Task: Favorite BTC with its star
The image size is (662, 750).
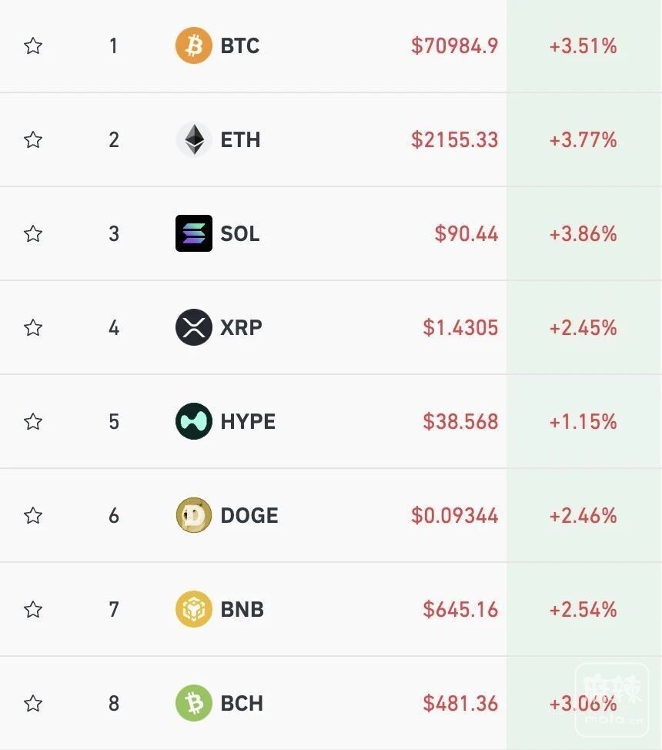Action: click(x=33, y=46)
